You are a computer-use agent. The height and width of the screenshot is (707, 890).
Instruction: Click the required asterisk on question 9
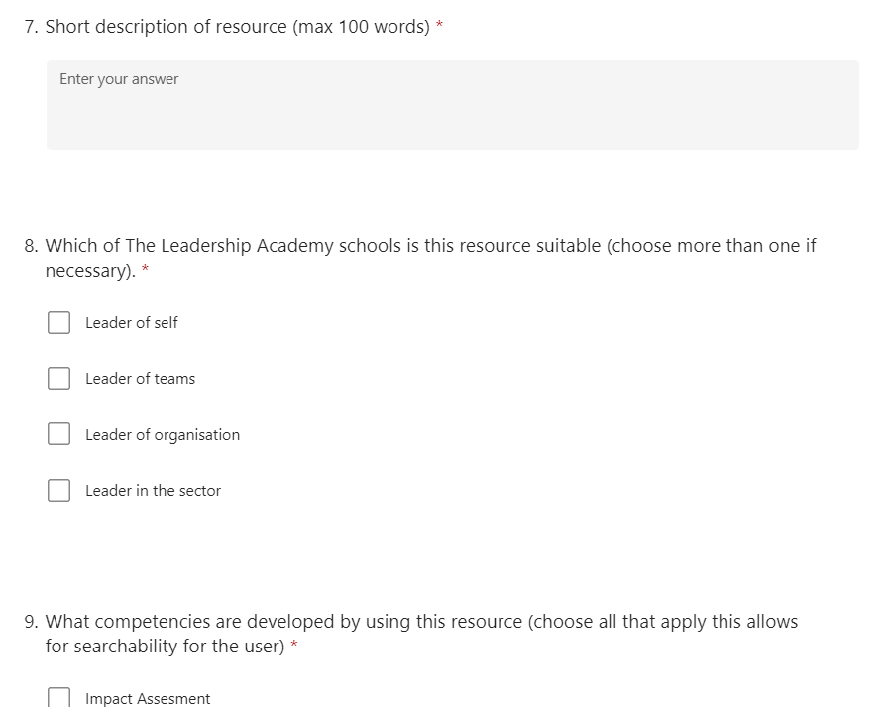pos(294,644)
